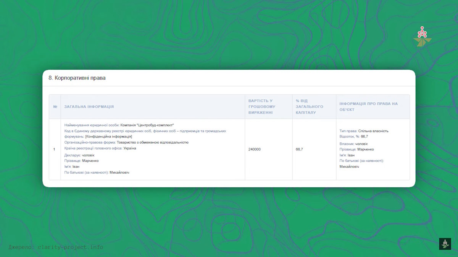Click the flower logo in top-right corner
The height and width of the screenshot is (257, 458).
coord(422,37)
